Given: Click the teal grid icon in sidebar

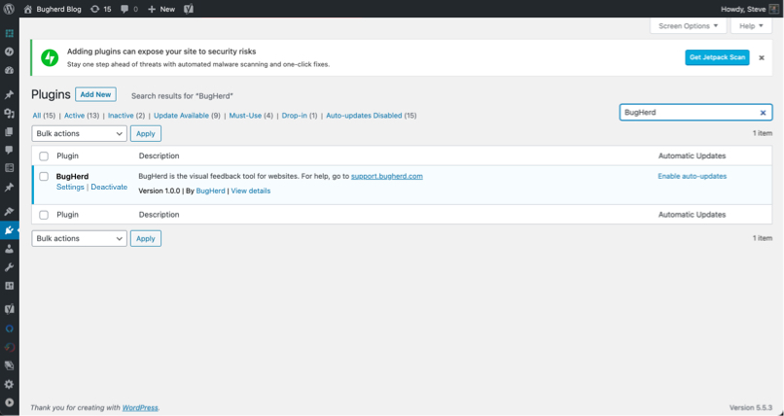Looking at the screenshot, I should pos(9,33).
